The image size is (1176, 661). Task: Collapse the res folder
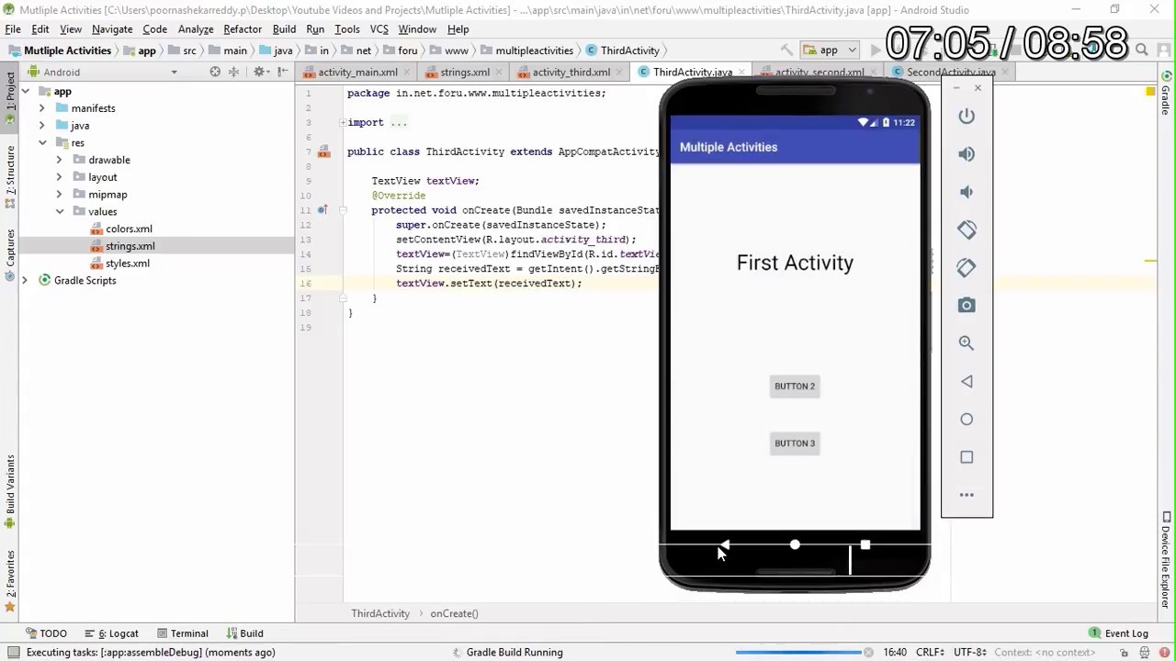pos(41,143)
